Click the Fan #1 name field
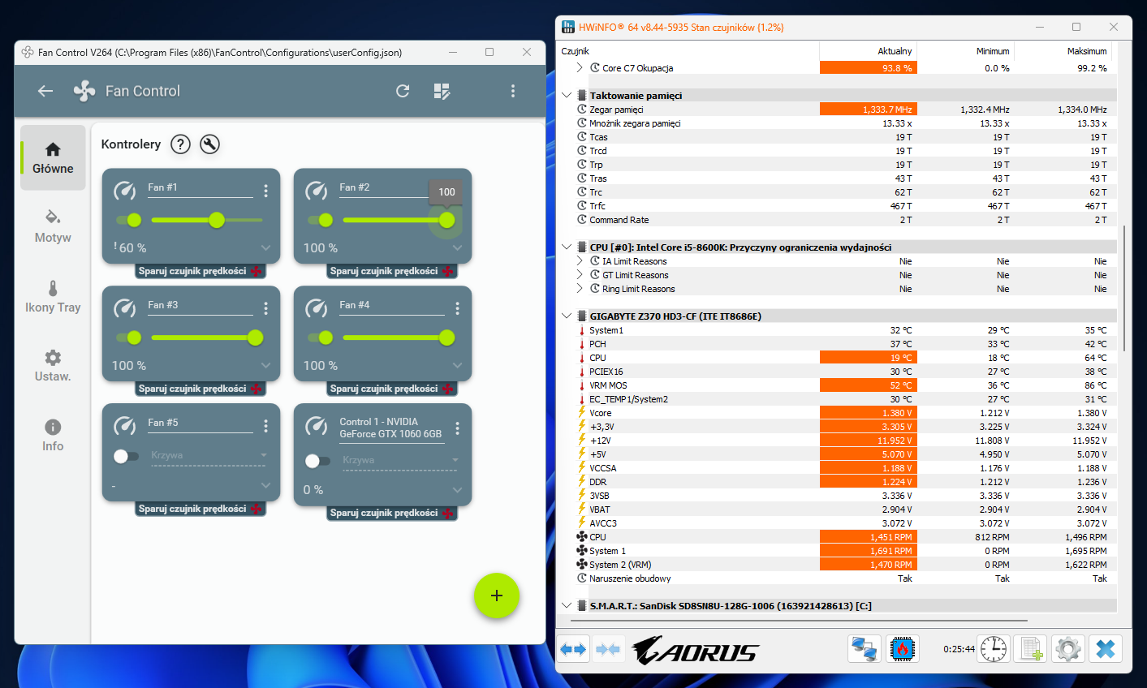1147x688 pixels. coord(200,188)
